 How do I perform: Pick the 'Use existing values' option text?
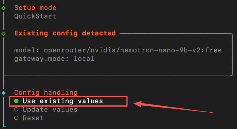[x=63, y=101]
